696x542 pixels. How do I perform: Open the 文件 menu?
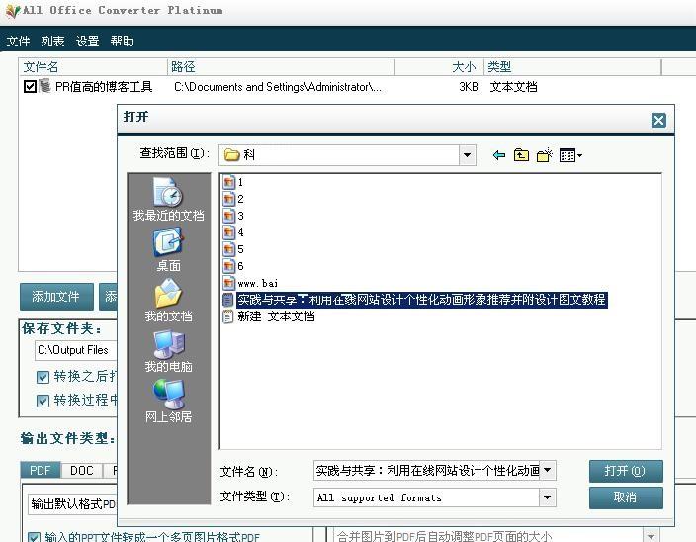tap(18, 42)
